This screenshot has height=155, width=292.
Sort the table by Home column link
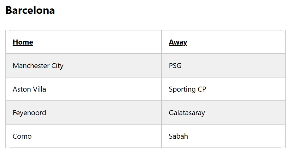(23, 42)
